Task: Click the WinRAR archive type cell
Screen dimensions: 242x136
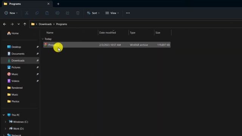Action: coord(139,45)
